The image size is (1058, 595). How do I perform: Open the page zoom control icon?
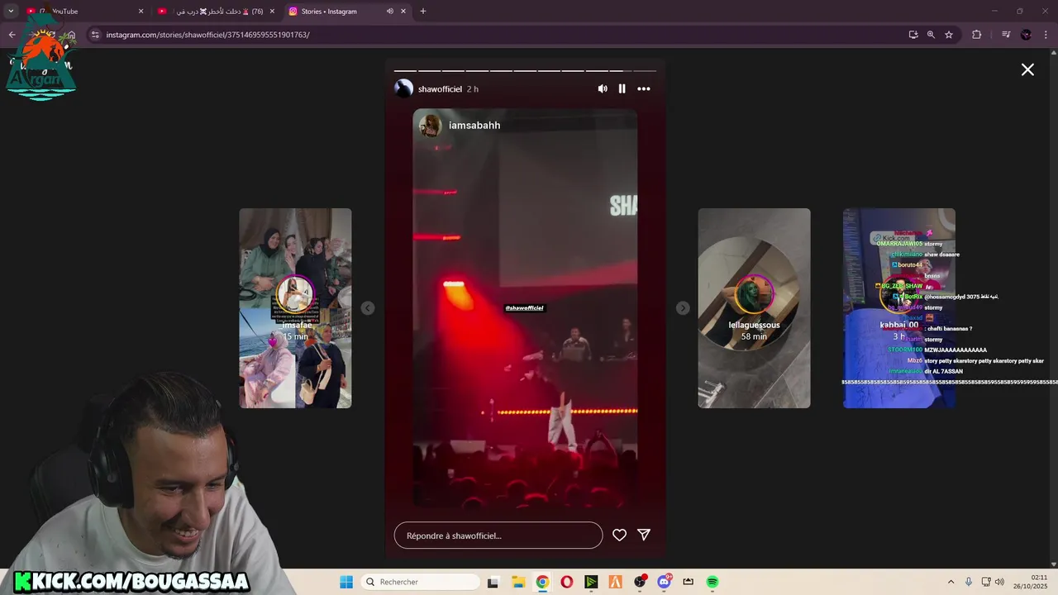pyautogui.click(x=931, y=35)
